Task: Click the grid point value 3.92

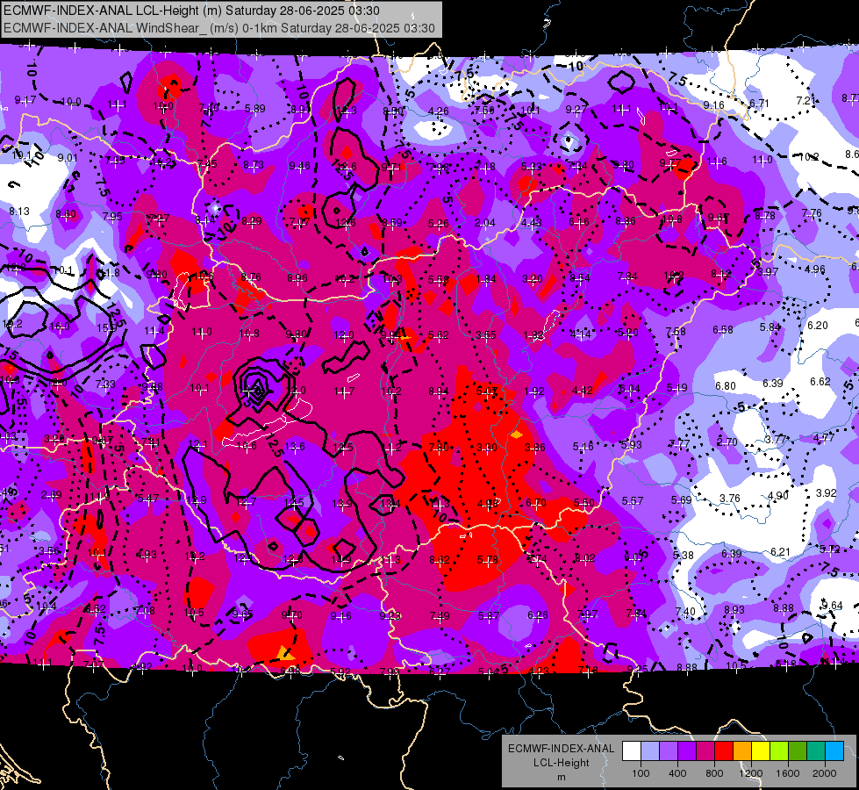Action: 827,492
